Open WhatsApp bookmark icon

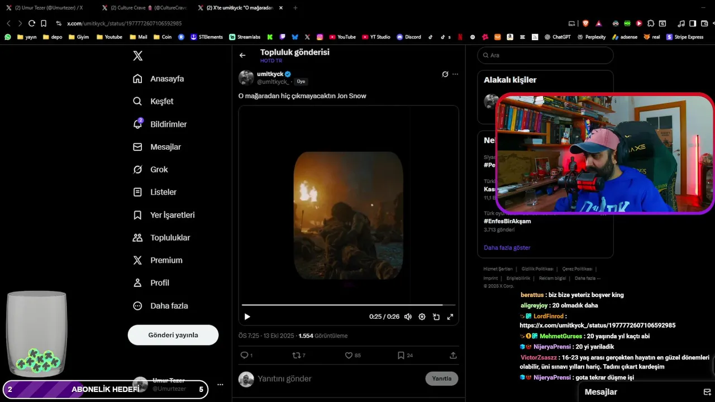coord(8,37)
